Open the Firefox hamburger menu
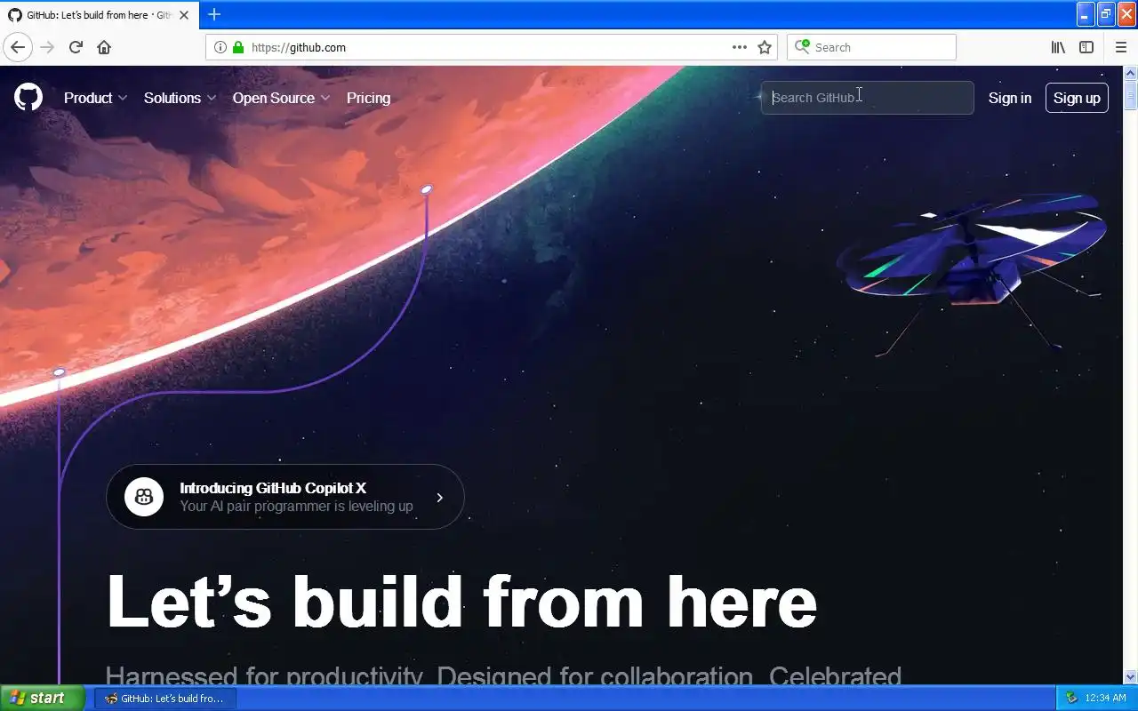The width and height of the screenshot is (1138, 711). [1121, 47]
